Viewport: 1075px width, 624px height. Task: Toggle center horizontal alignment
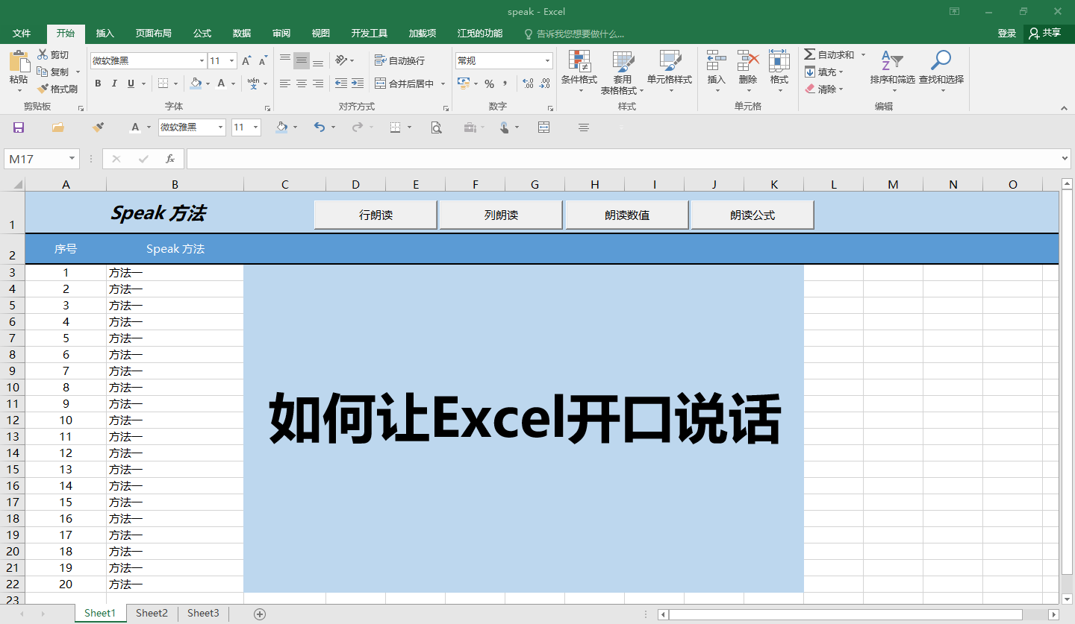tap(302, 83)
